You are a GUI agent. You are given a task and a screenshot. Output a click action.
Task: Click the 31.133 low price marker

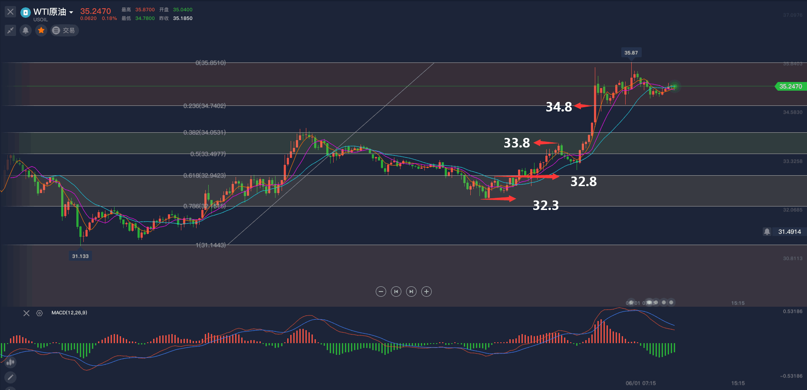tap(80, 256)
